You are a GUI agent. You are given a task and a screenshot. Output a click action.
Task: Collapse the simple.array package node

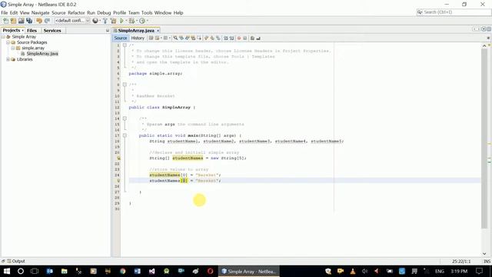pyautogui.click(x=13, y=48)
